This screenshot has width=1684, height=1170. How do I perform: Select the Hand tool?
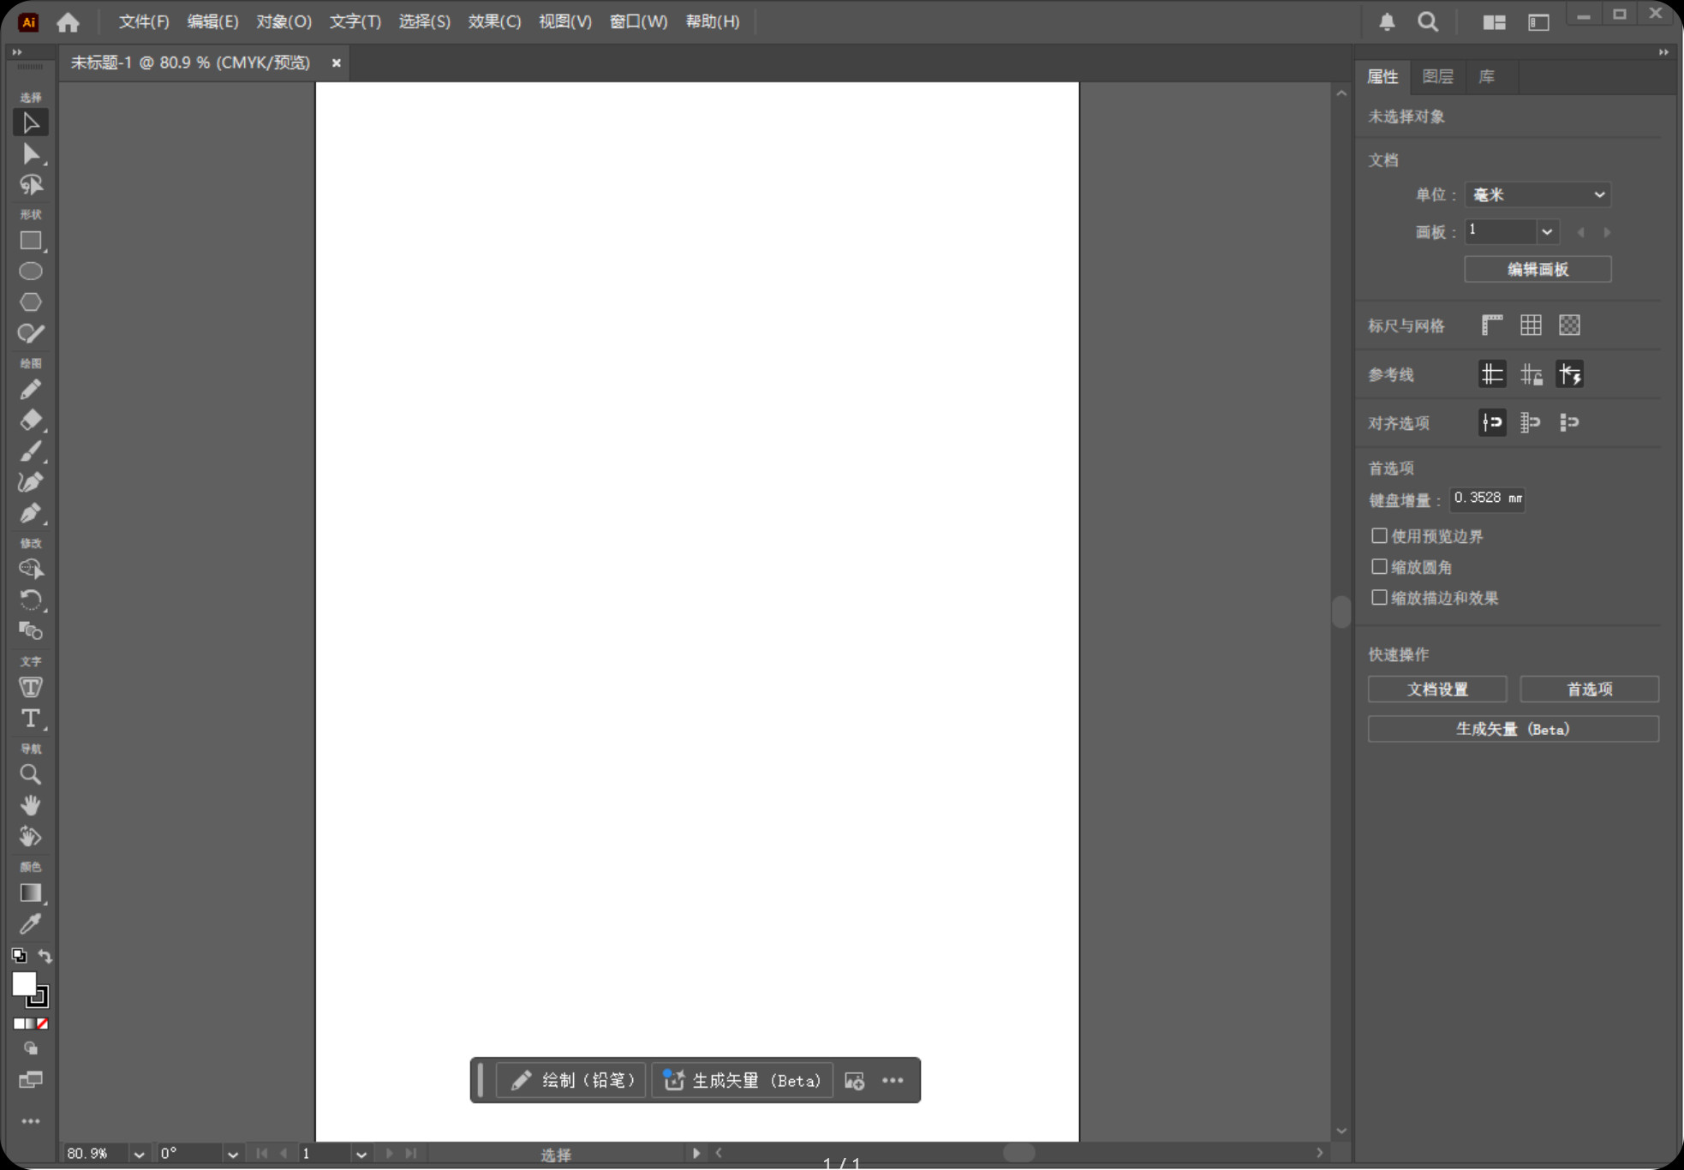tap(31, 806)
